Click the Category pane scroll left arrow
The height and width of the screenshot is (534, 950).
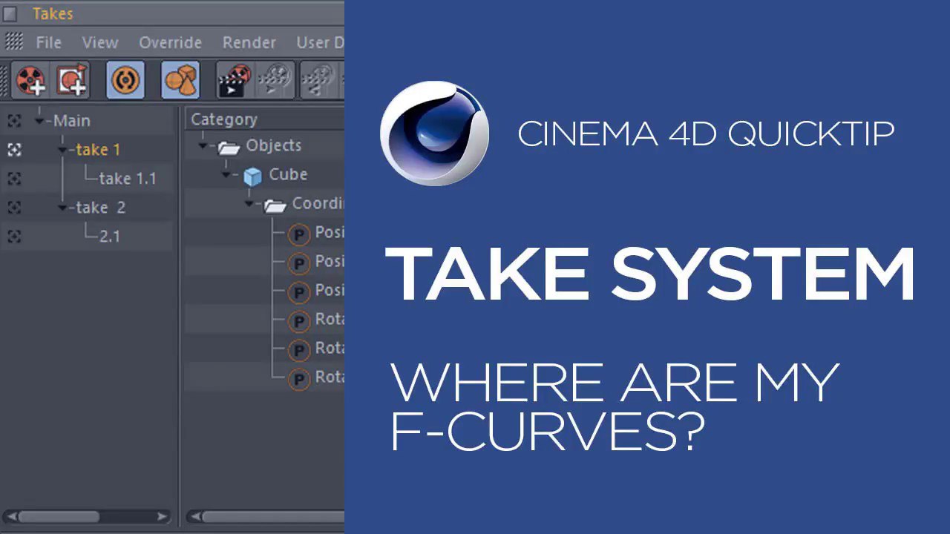click(194, 516)
